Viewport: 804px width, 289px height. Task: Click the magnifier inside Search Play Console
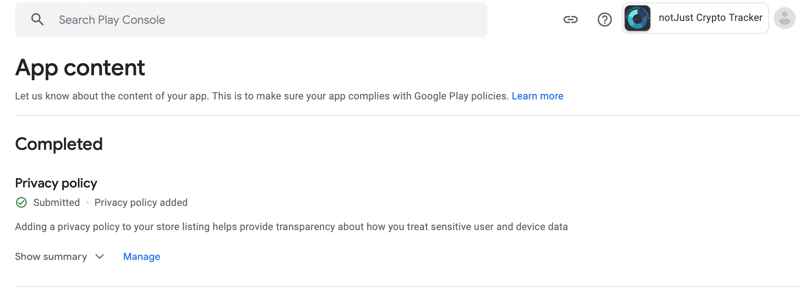pyautogui.click(x=38, y=20)
